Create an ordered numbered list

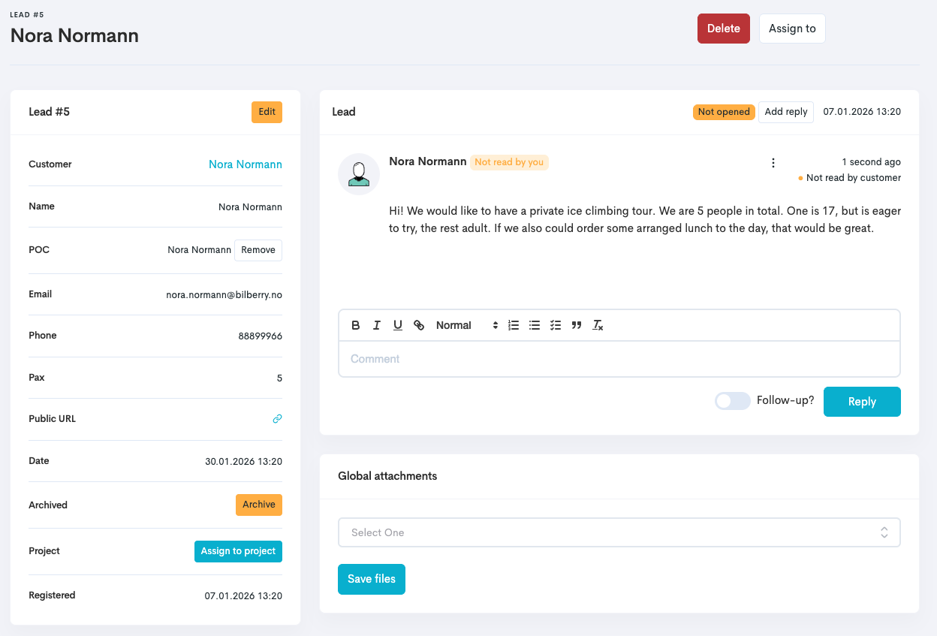coord(514,325)
